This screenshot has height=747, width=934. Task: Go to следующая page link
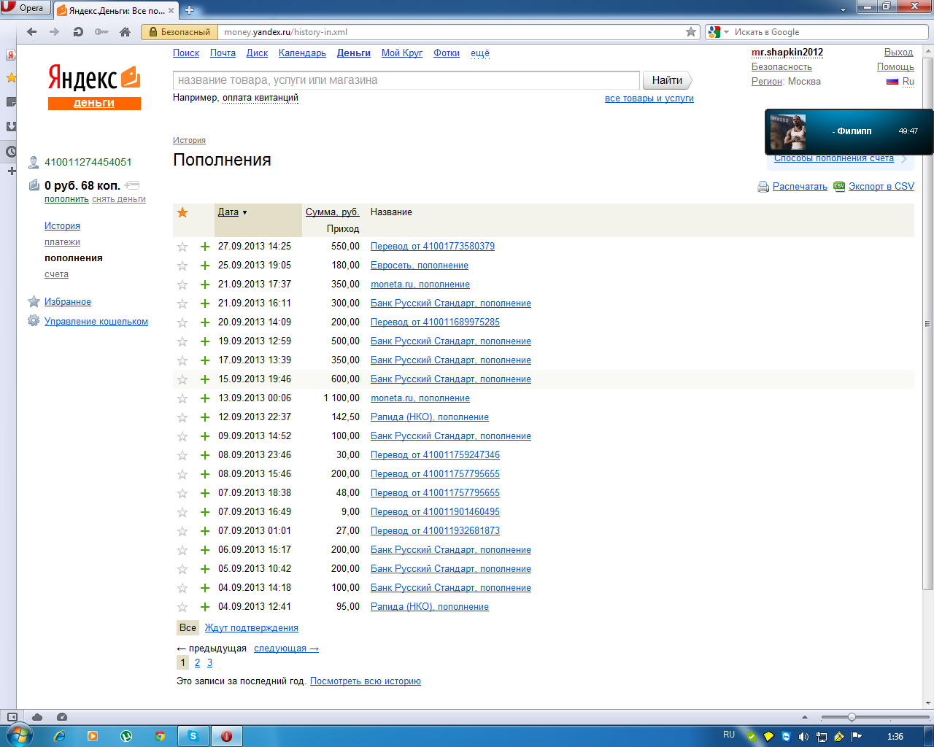pos(286,649)
